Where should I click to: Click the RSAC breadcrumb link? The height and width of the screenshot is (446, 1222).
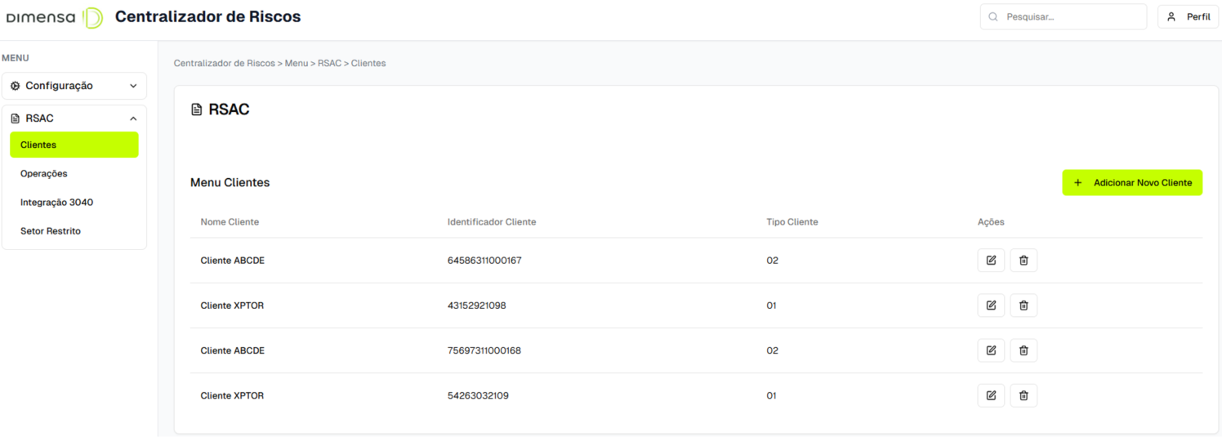coord(329,63)
